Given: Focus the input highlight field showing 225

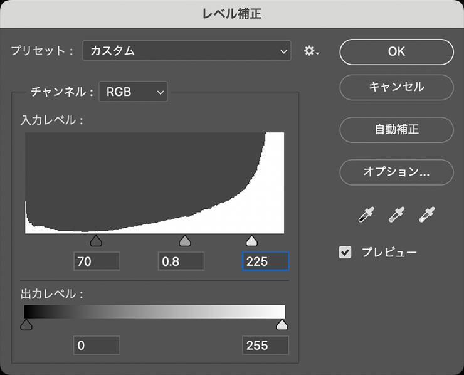Looking at the screenshot, I should (265, 261).
